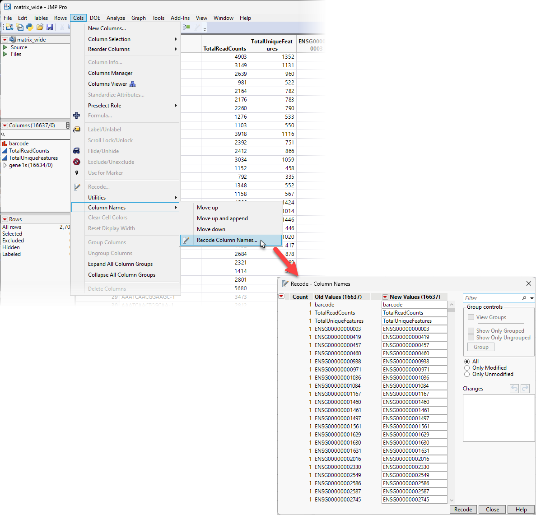Click the Columns Viewer binoculars icon

[132, 84]
